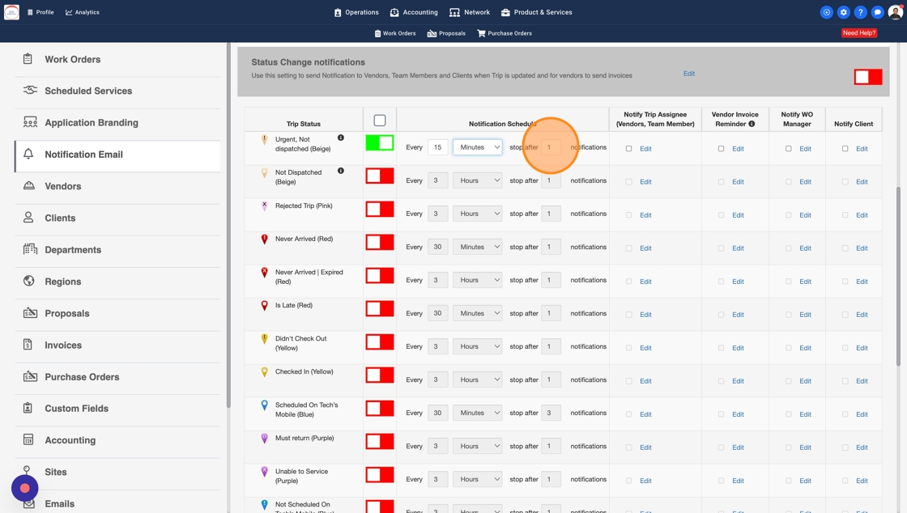Open Application Branding settings
The width and height of the screenshot is (907, 513).
[117, 122]
